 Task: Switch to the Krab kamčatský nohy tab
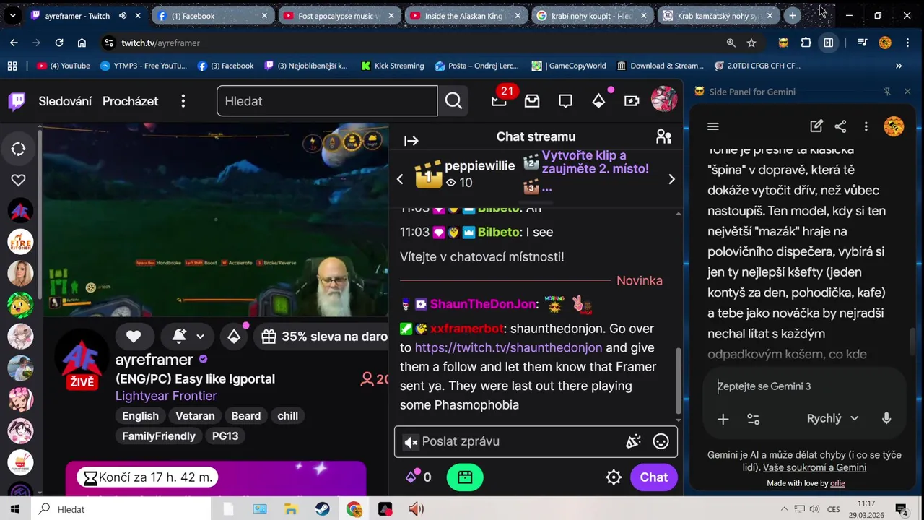tap(718, 15)
